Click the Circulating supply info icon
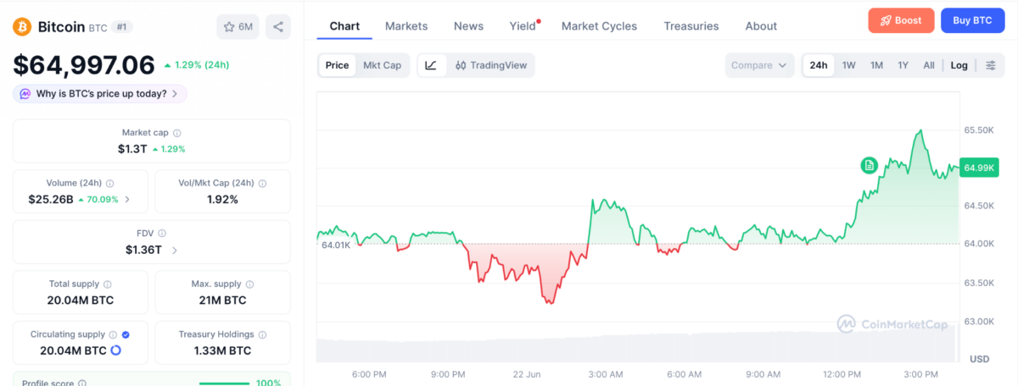Viewport: 1018px width, 386px height. (114, 334)
